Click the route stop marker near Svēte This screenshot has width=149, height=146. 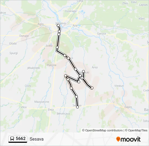pyautogui.click(x=57, y=47)
